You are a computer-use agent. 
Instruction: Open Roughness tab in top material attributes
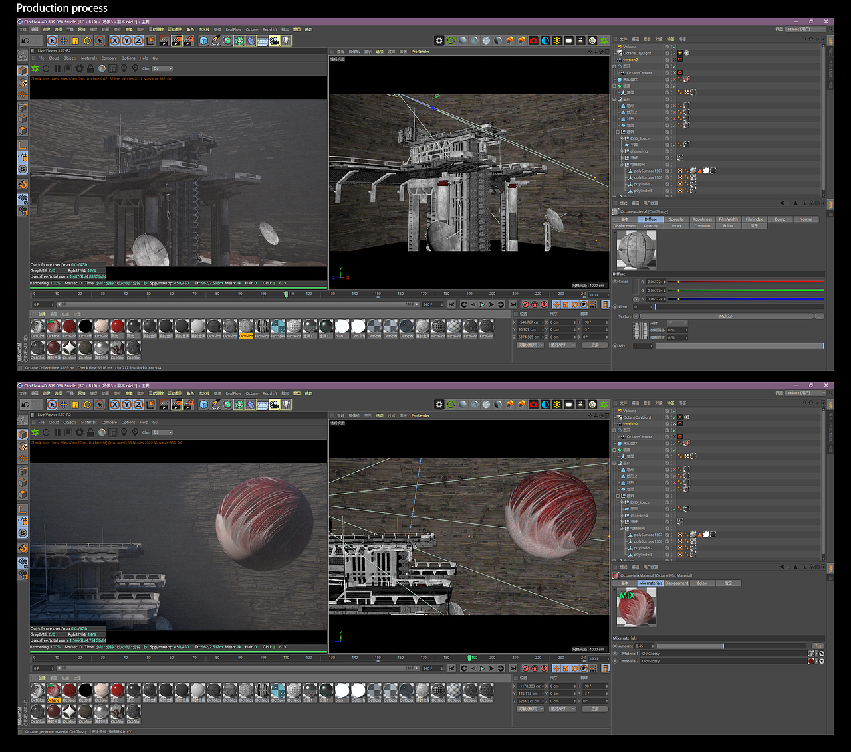coord(702,219)
